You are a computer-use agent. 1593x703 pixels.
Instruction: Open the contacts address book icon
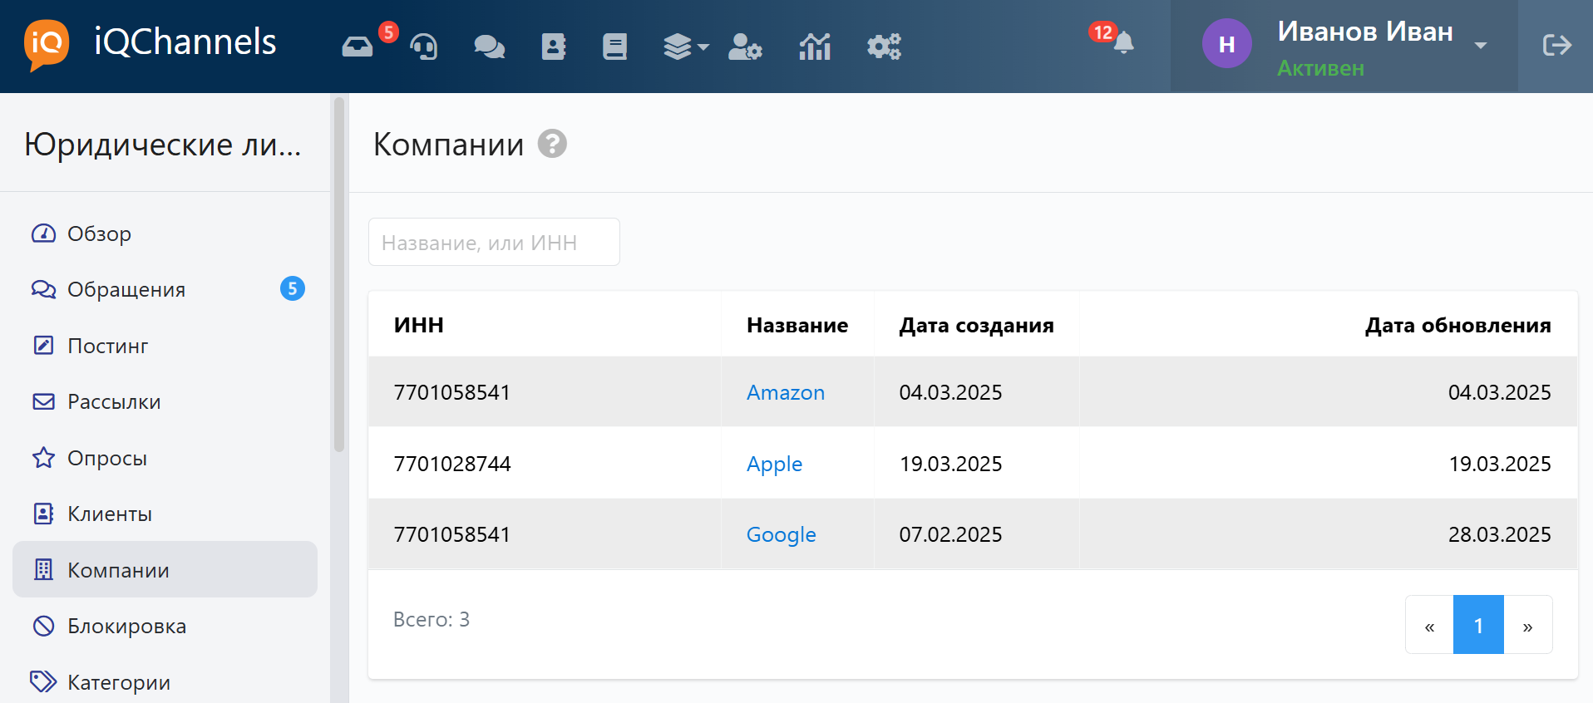click(x=554, y=47)
